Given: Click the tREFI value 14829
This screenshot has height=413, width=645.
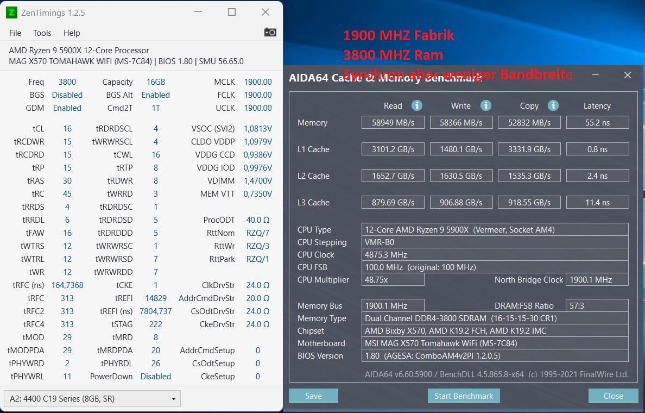Looking at the screenshot, I should [x=155, y=298].
